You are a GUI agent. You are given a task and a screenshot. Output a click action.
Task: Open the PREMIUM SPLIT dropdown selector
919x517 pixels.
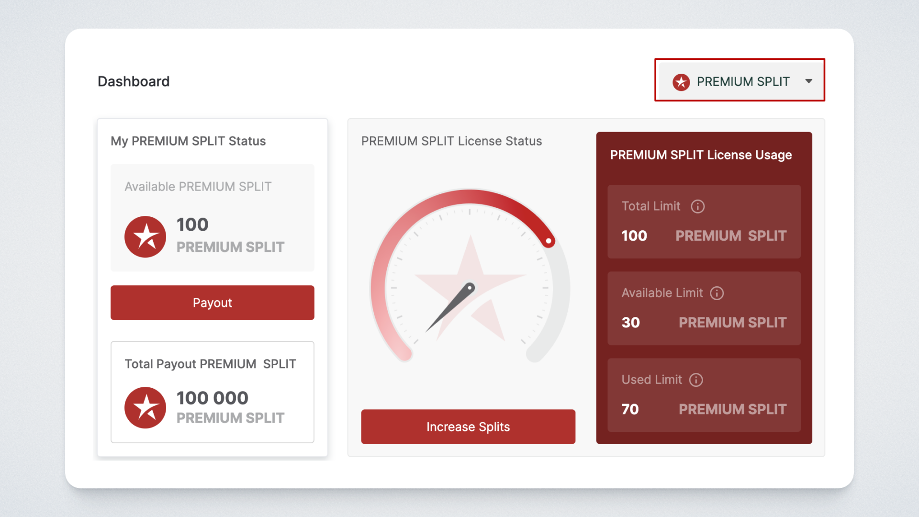pyautogui.click(x=740, y=81)
